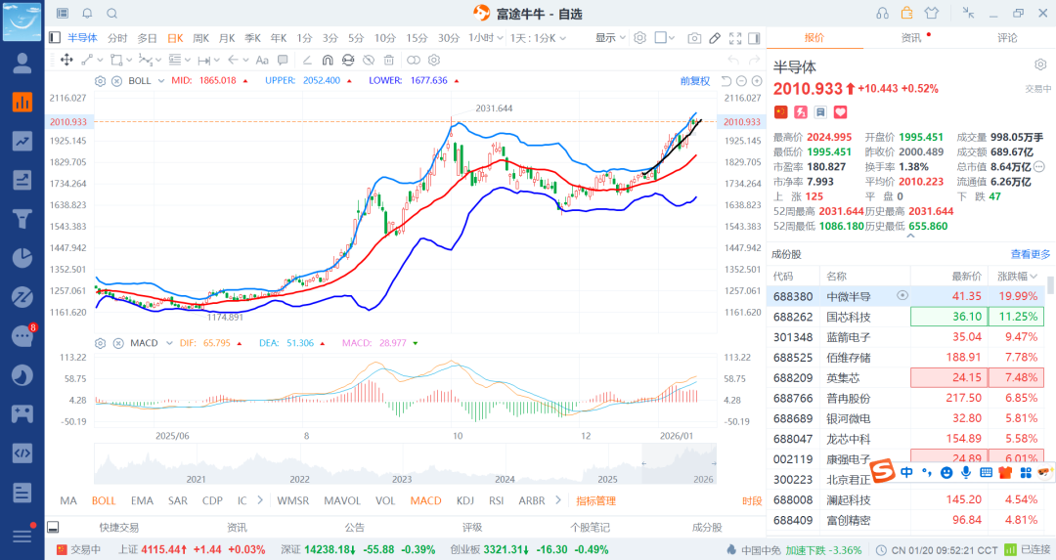
Task: Expand the 1小时 timeframe dropdown
Action: [481, 38]
